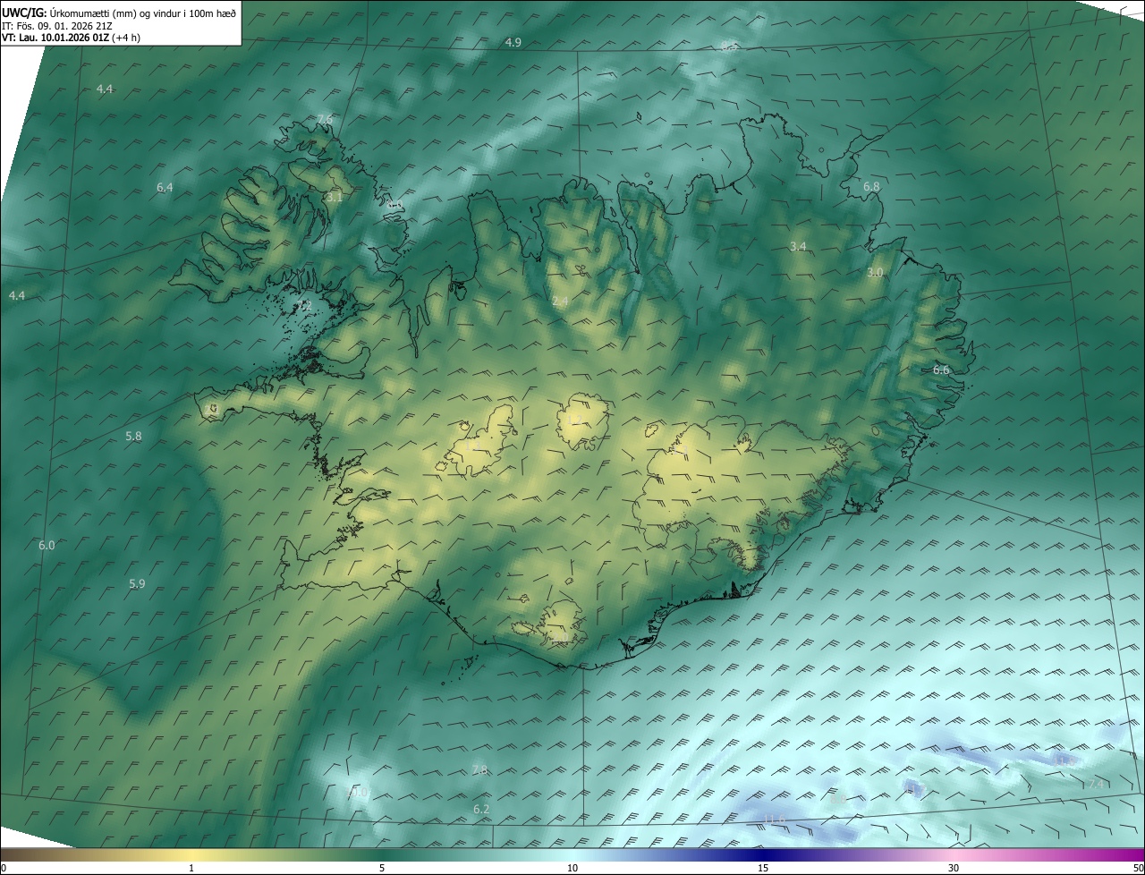Click the color scale label 30
This screenshot has height=875, width=1145.
(954, 868)
